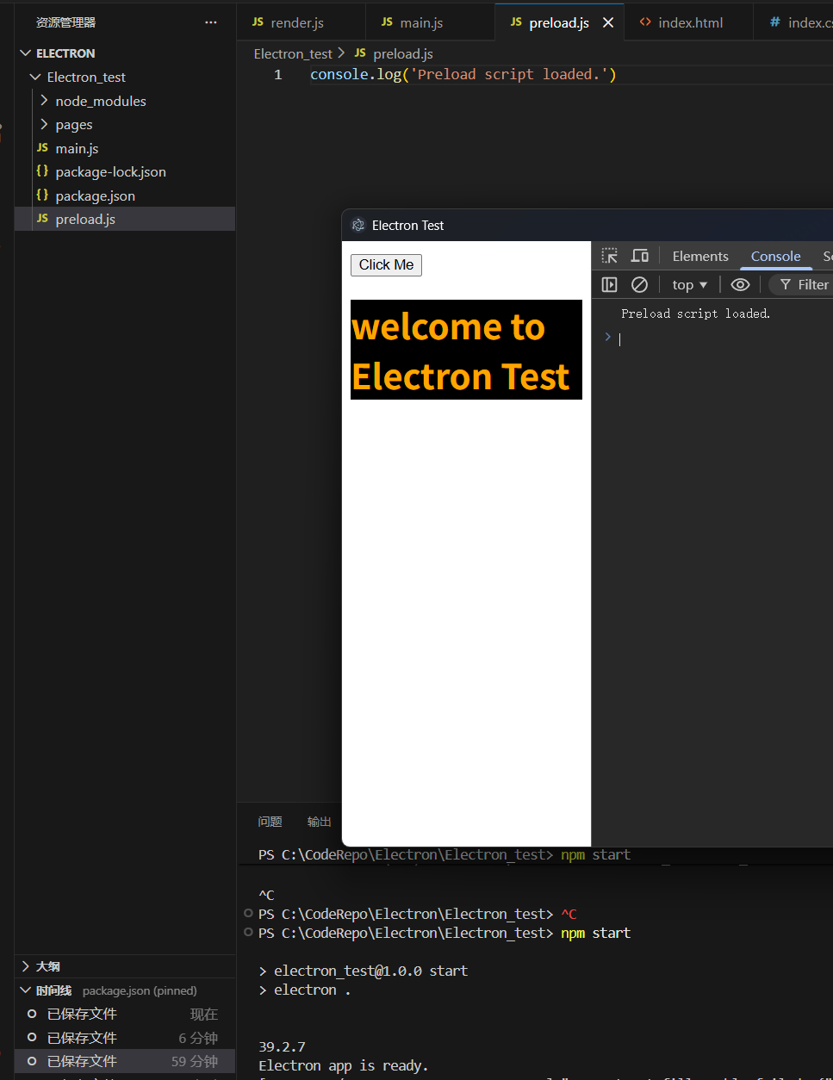The height and width of the screenshot is (1080, 833).
Task: Show the DevTools console sidebar panel
Action: click(x=610, y=284)
